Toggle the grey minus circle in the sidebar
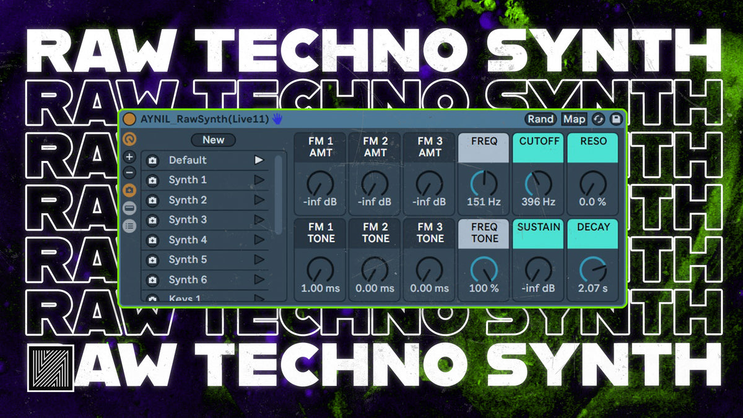This screenshot has height=418, width=743. click(x=129, y=207)
